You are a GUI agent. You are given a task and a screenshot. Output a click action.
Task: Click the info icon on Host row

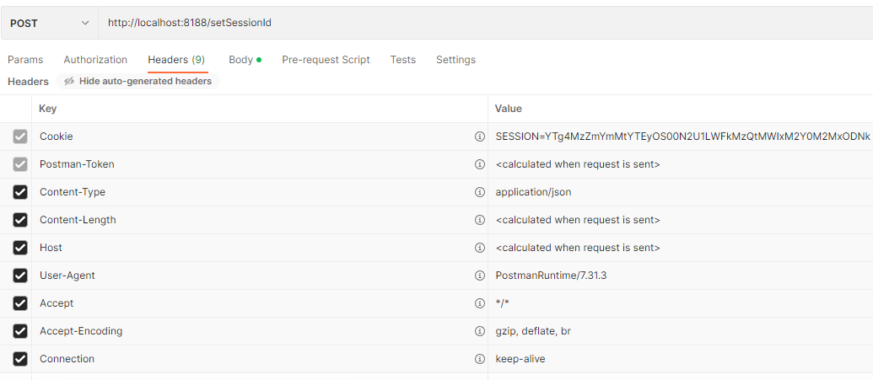pos(480,248)
